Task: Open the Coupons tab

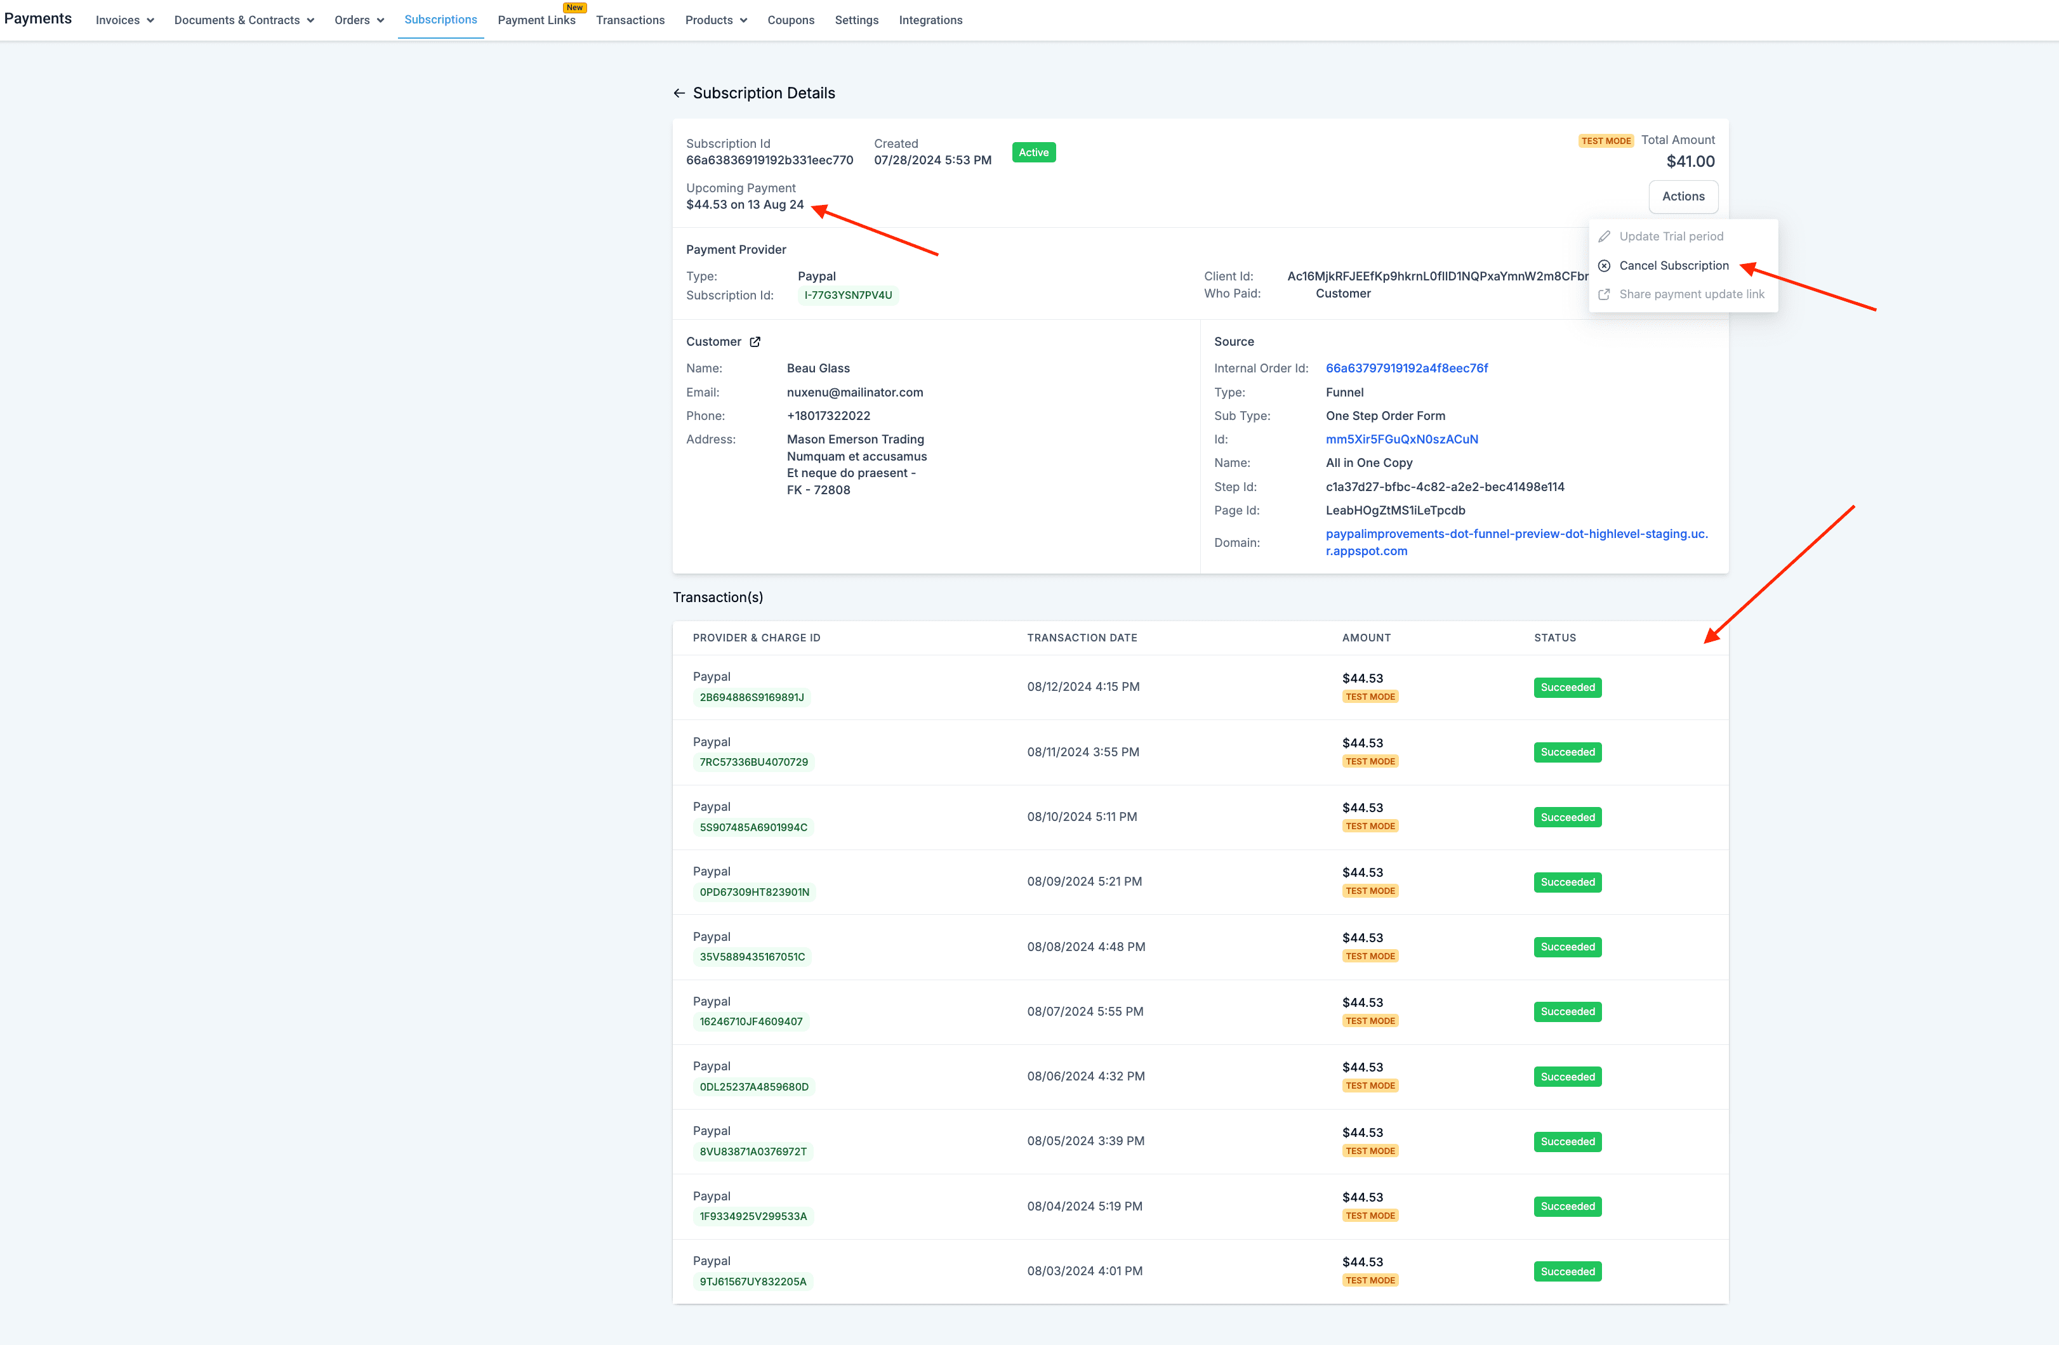Action: (x=791, y=20)
